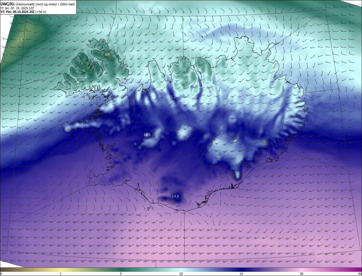Click the legend tick labeled 30
Viewport: 362px width, 276px height.
pyautogui.click(x=301, y=274)
